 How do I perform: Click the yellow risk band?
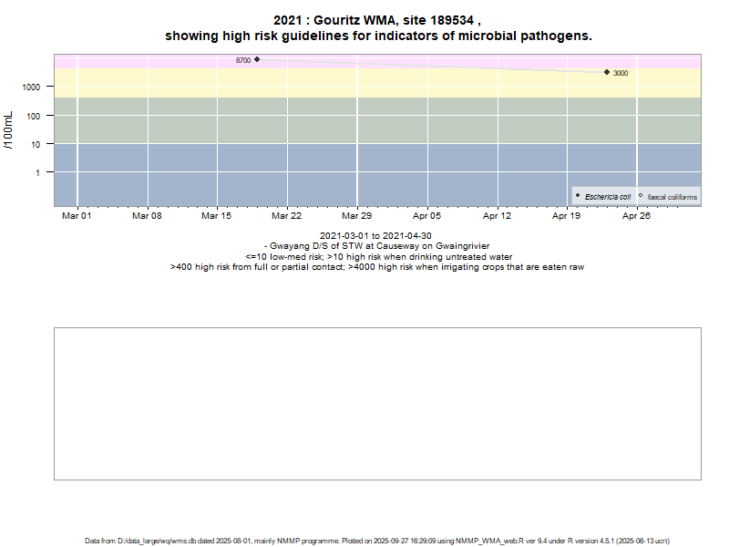(x=410, y=85)
